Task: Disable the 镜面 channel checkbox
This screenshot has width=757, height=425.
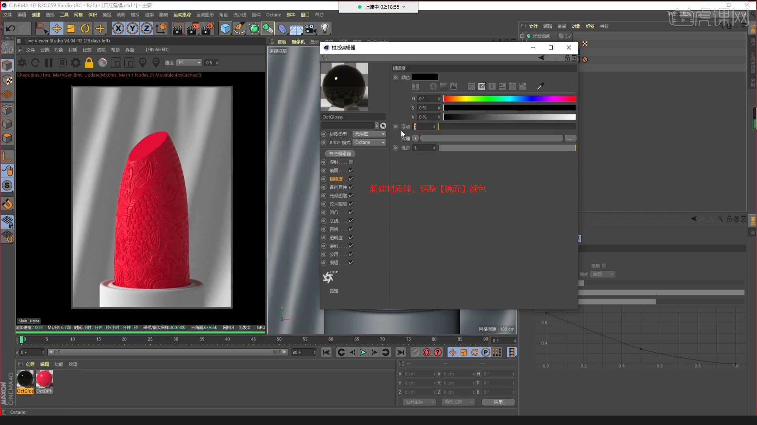Action: coord(351,170)
